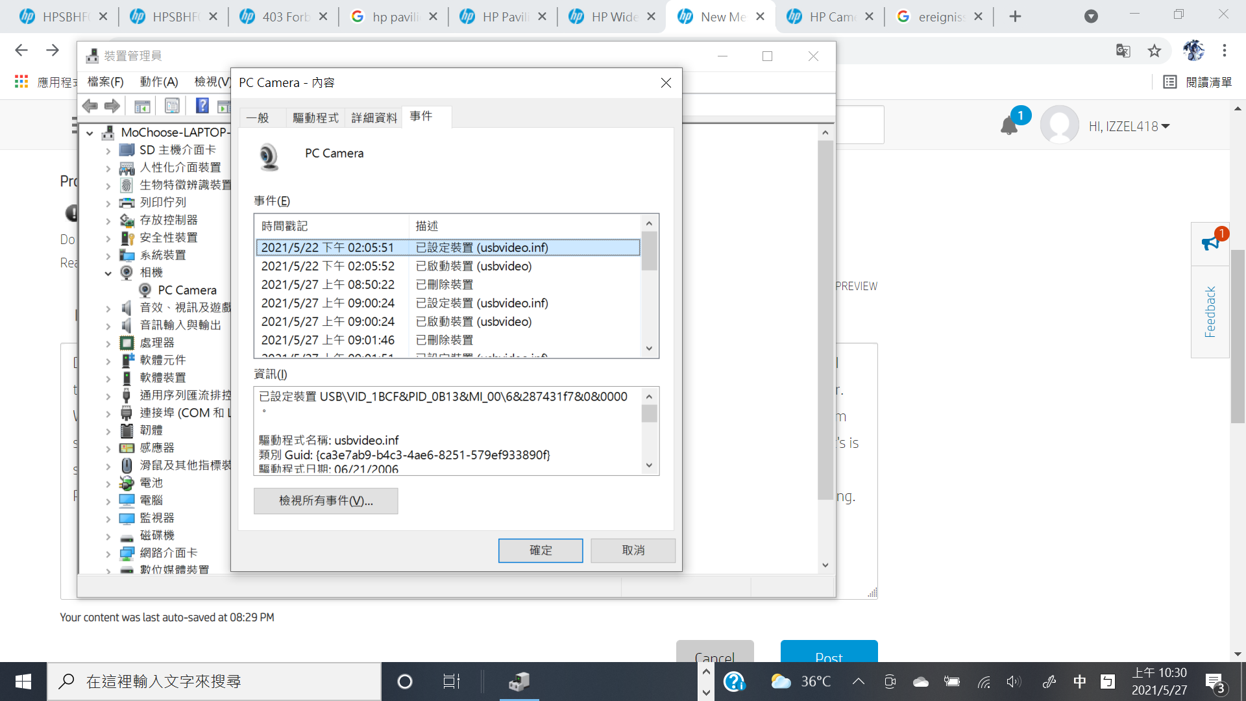
Task: Open the 閱讀清單 reading list icon
Action: [x=1170, y=82]
